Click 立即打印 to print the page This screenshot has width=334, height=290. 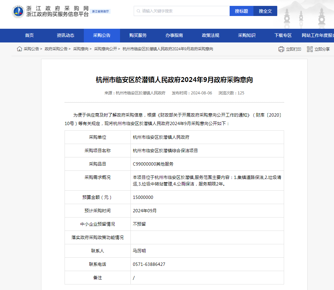(x=294, y=49)
